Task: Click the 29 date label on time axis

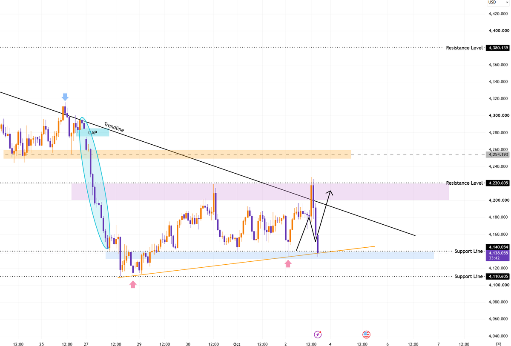Action: pos(139,344)
